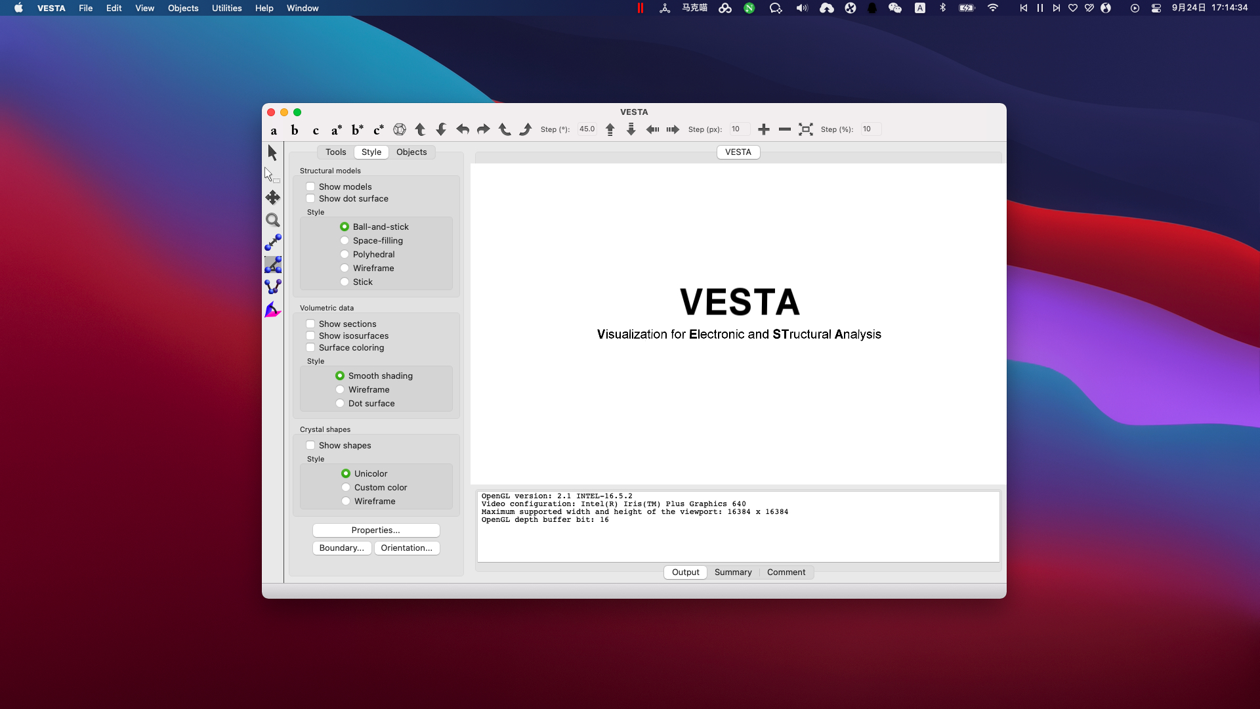
Task: View along the a axis
Action: [x=274, y=130]
